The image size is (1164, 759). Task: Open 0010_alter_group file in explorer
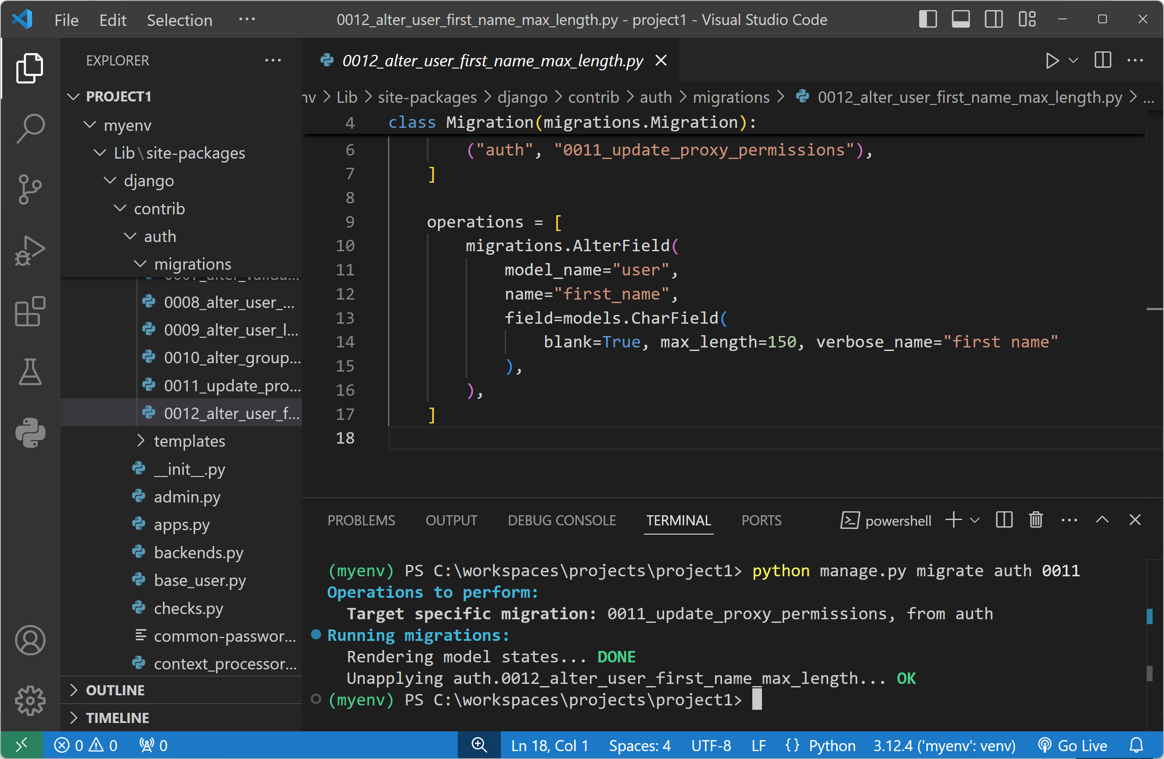[232, 358]
